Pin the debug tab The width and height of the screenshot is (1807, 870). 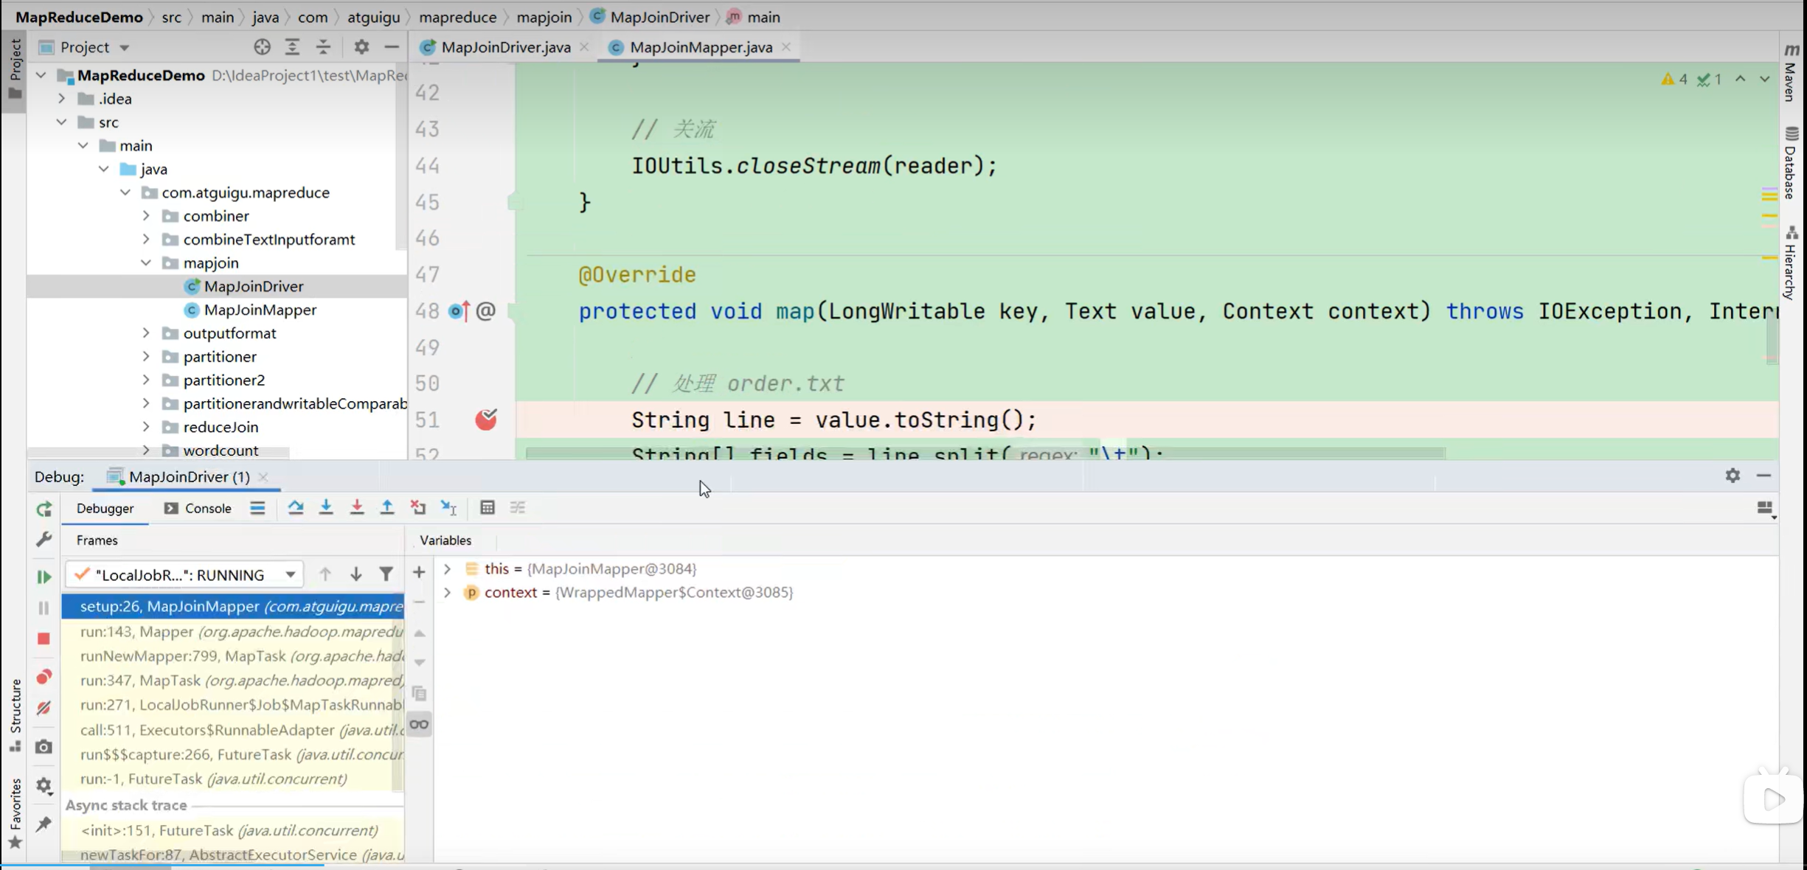click(44, 824)
